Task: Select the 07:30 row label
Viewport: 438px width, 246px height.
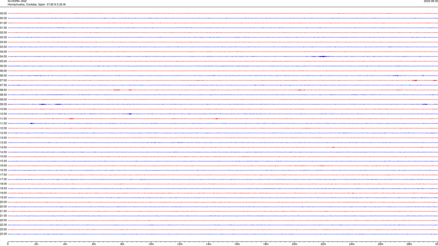Action: (x=3, y=85)
